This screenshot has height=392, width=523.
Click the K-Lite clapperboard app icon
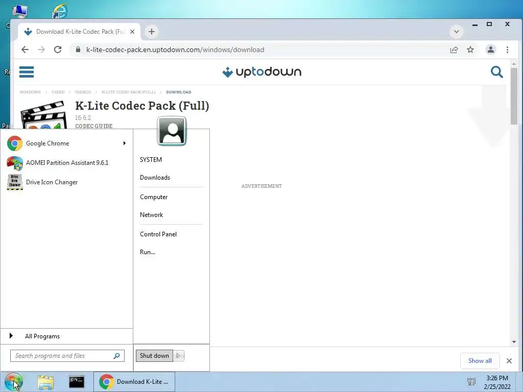pos(43,115)
